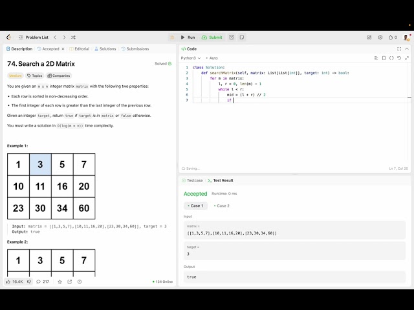Switch to the Testcase tab
Image resolution: width=414 pixels, height=310 pixels.
click(x=192, y=181)
